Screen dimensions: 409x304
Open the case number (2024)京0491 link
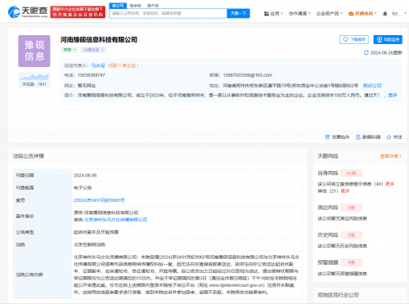(x=99, y=200)
